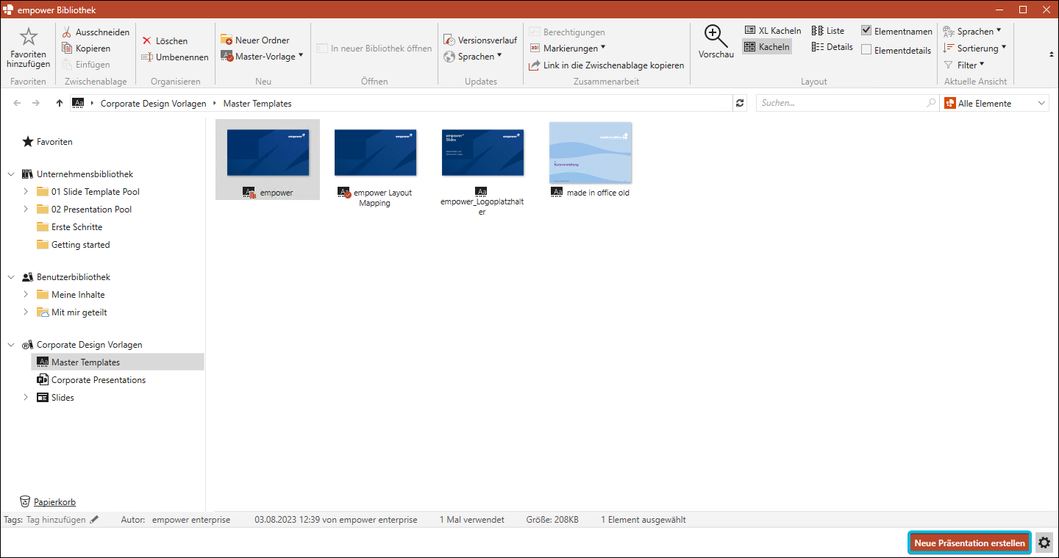Collapse the ribbon with the top-right arrow

[x=1051, y=54]
